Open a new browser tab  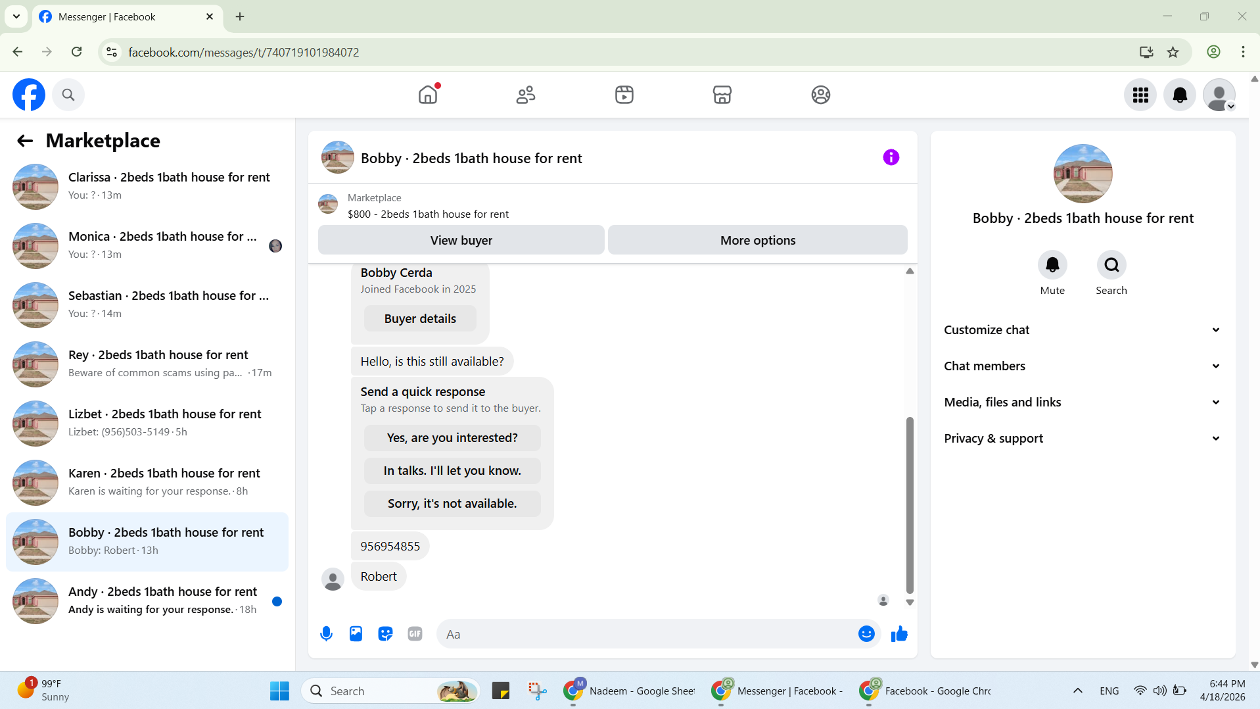tap(240, 16)
